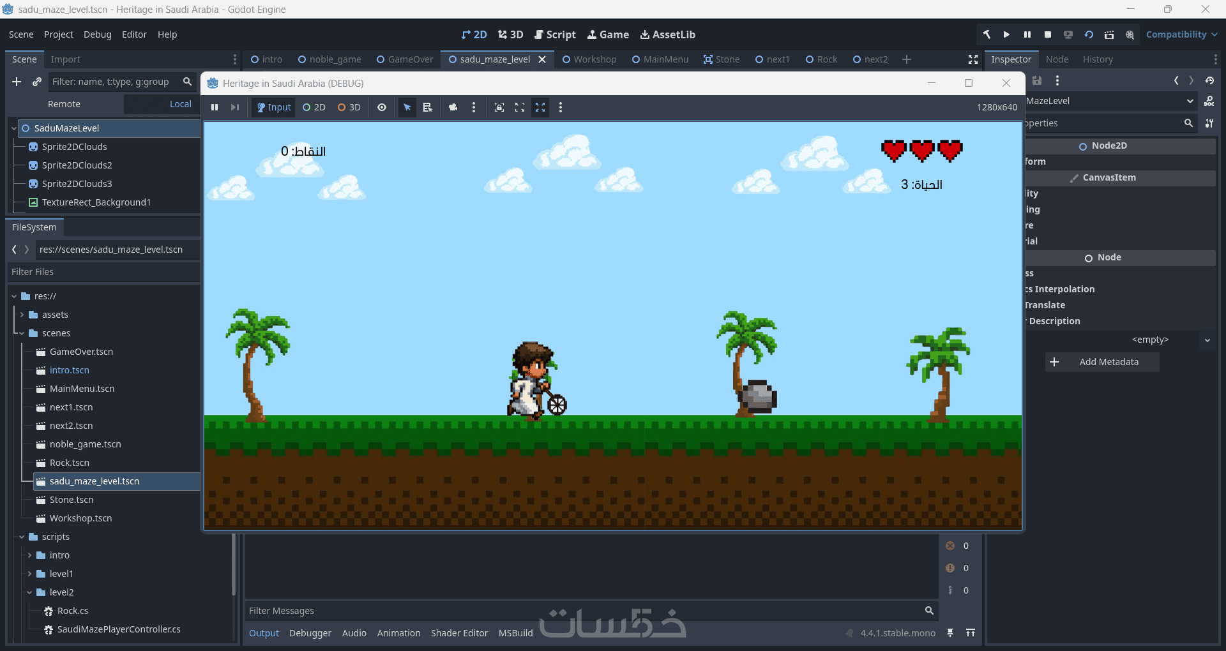Advance to next frame in game view
This screenshot has height=651, width=1226.
(235, 107)
